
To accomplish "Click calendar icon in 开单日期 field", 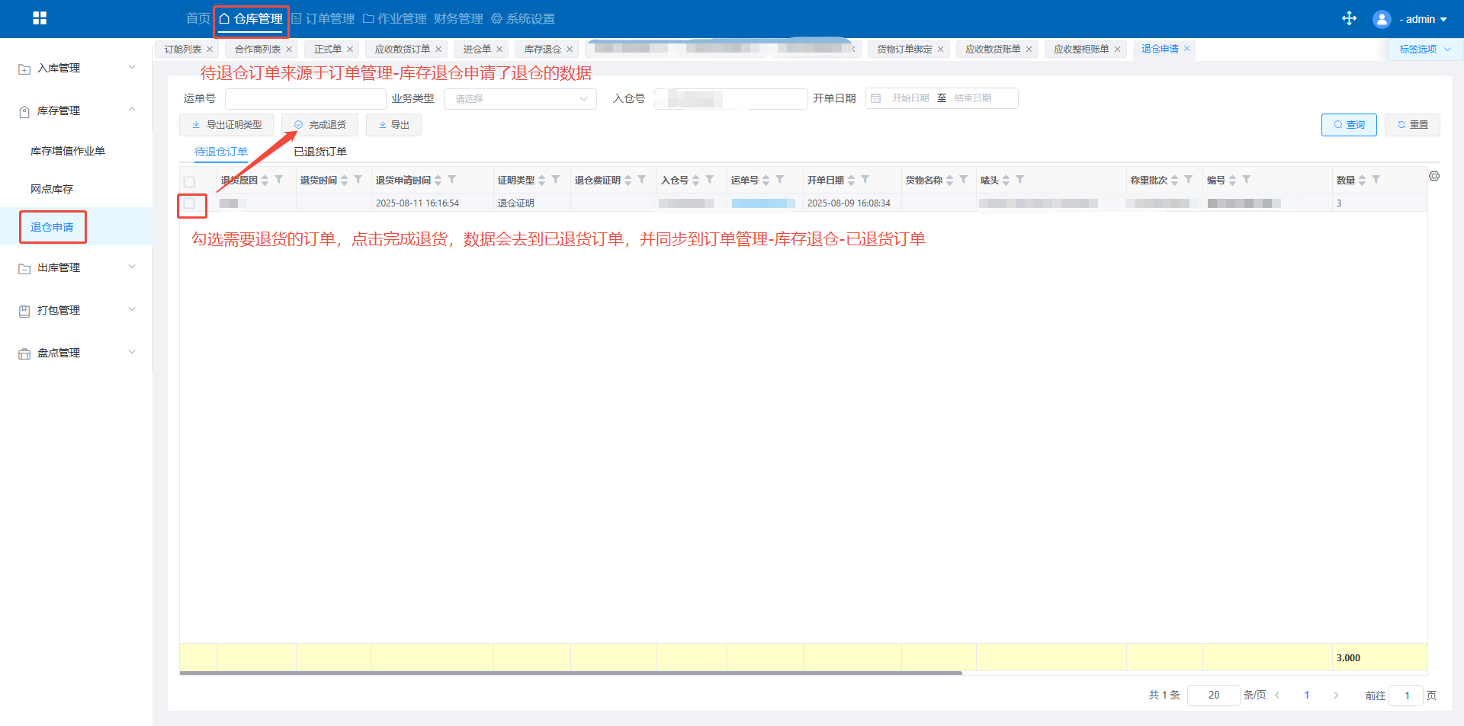I will [876, 98].
